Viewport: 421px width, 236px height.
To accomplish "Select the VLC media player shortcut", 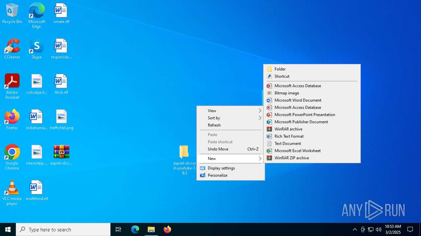I will tap(12, 193).
